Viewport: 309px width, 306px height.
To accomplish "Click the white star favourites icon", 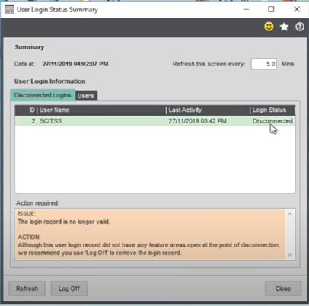I will tap(284, 27).
